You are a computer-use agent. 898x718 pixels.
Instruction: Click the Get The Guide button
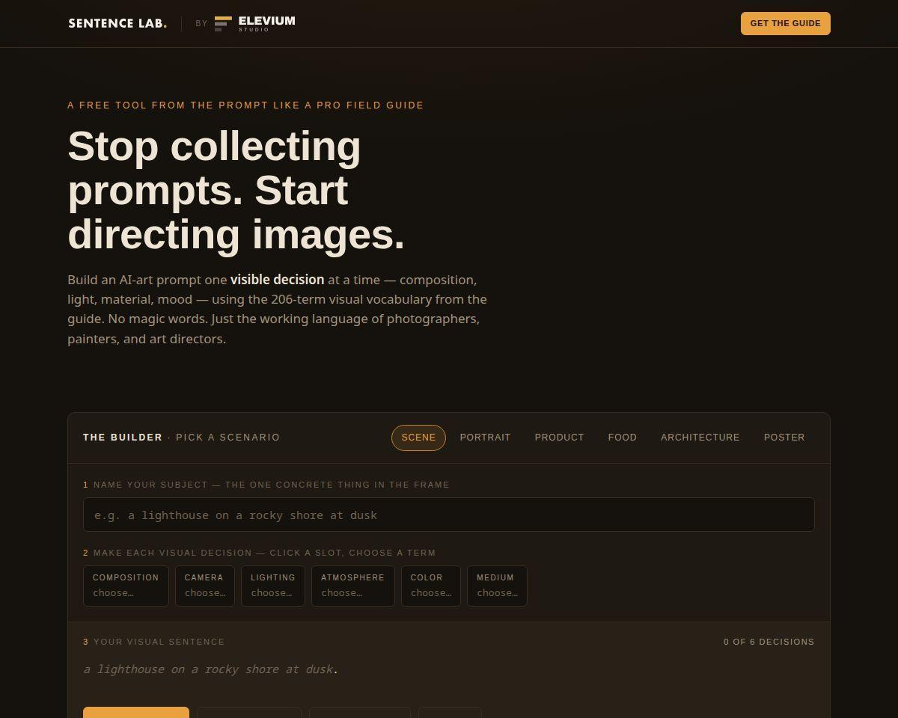(785, 23)
